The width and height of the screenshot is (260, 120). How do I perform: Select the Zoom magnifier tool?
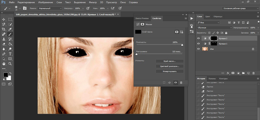pyautogui.click(x=10, y=63)
